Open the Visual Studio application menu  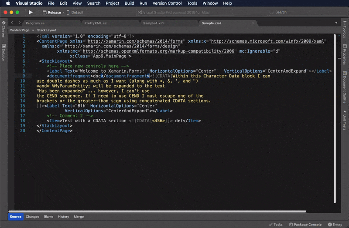click(x=29, y=3)
